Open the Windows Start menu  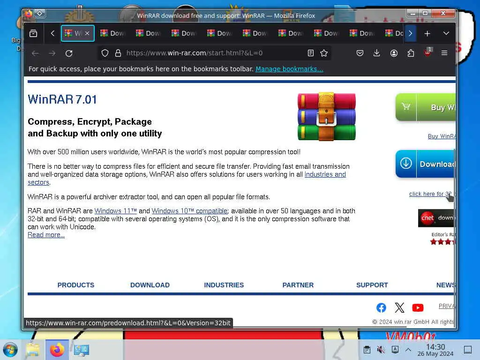click(10, 350)
